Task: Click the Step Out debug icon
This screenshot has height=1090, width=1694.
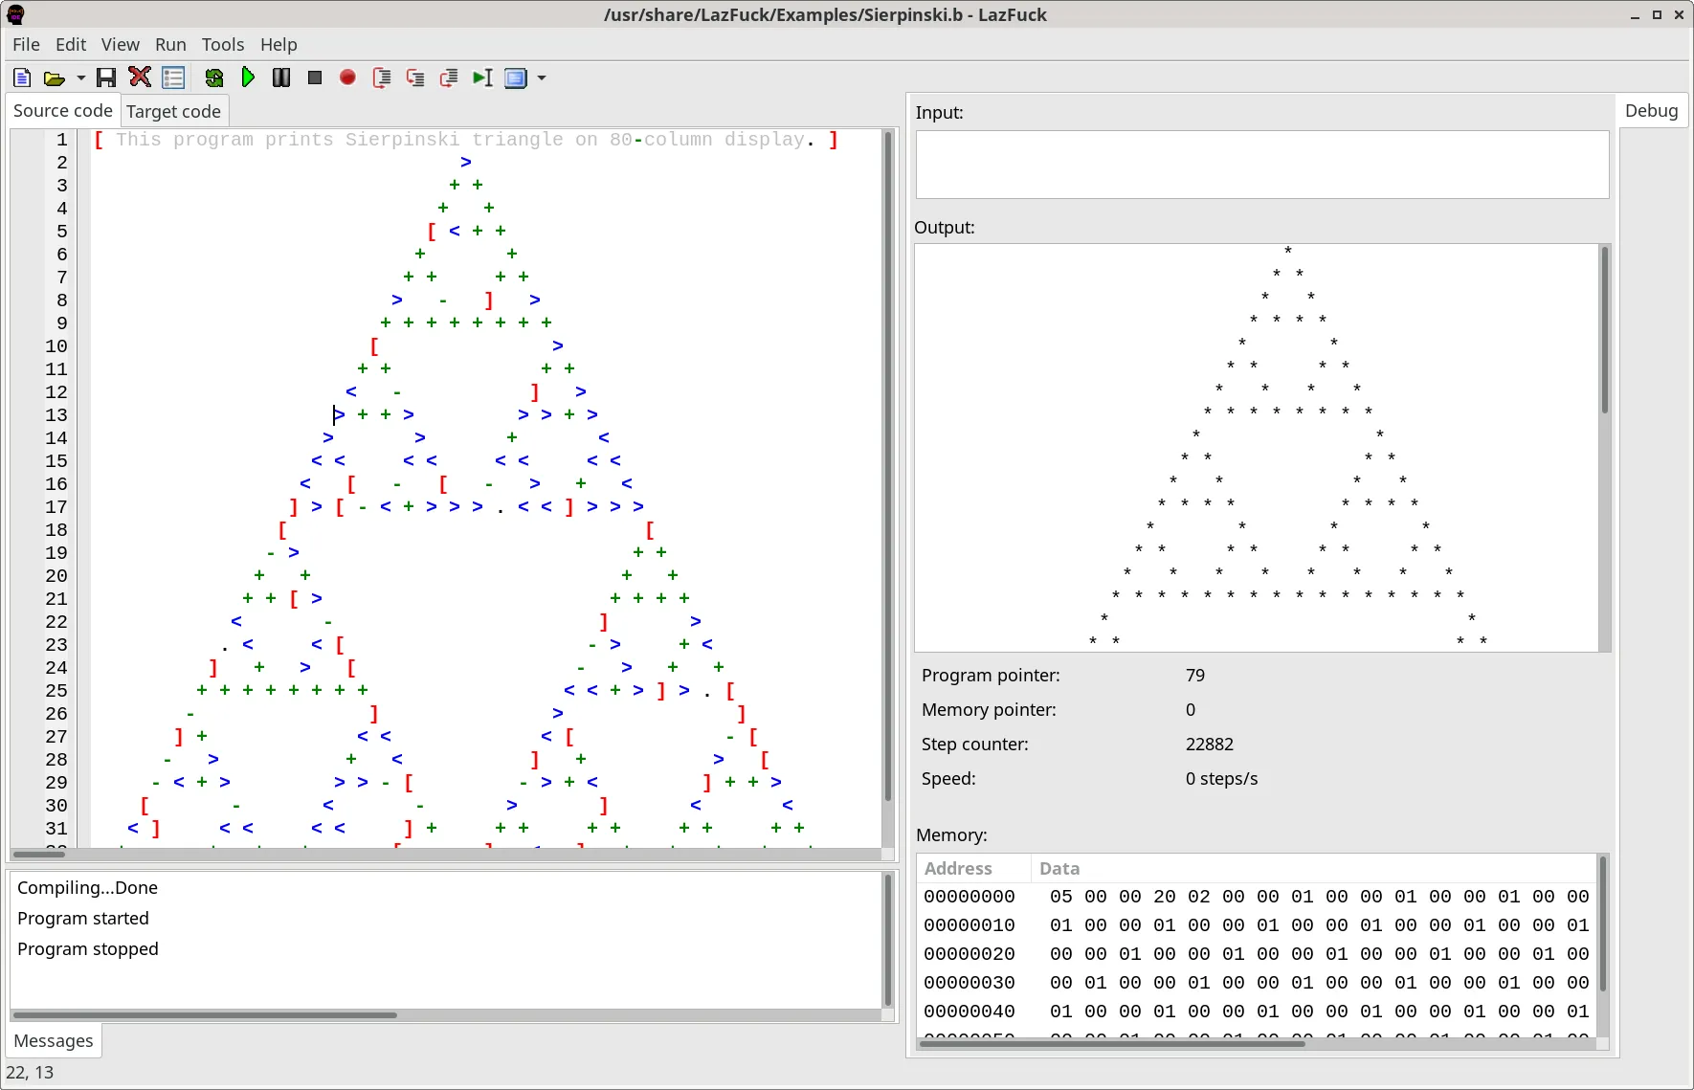Action: 449,78
